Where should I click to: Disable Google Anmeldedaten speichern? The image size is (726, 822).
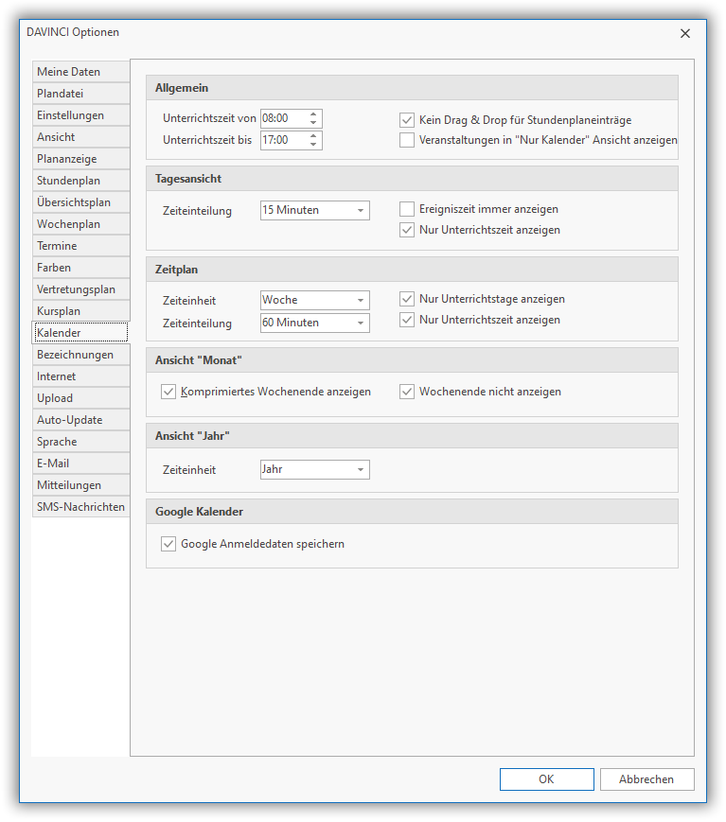[169, 544]
